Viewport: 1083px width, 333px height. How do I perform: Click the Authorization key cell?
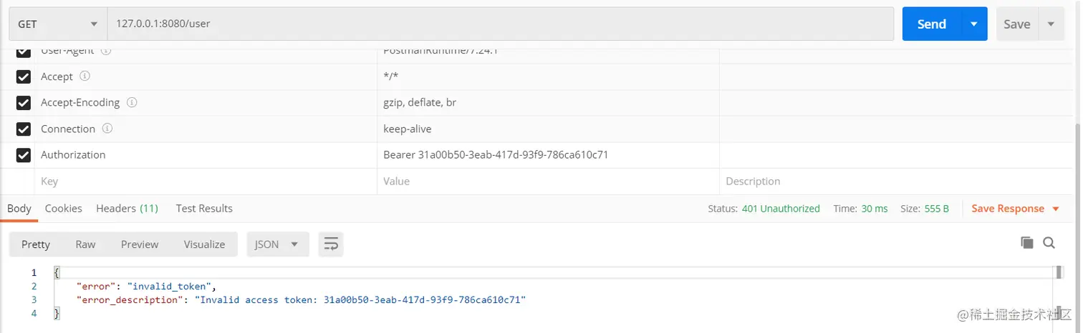[x=206, y=155]
